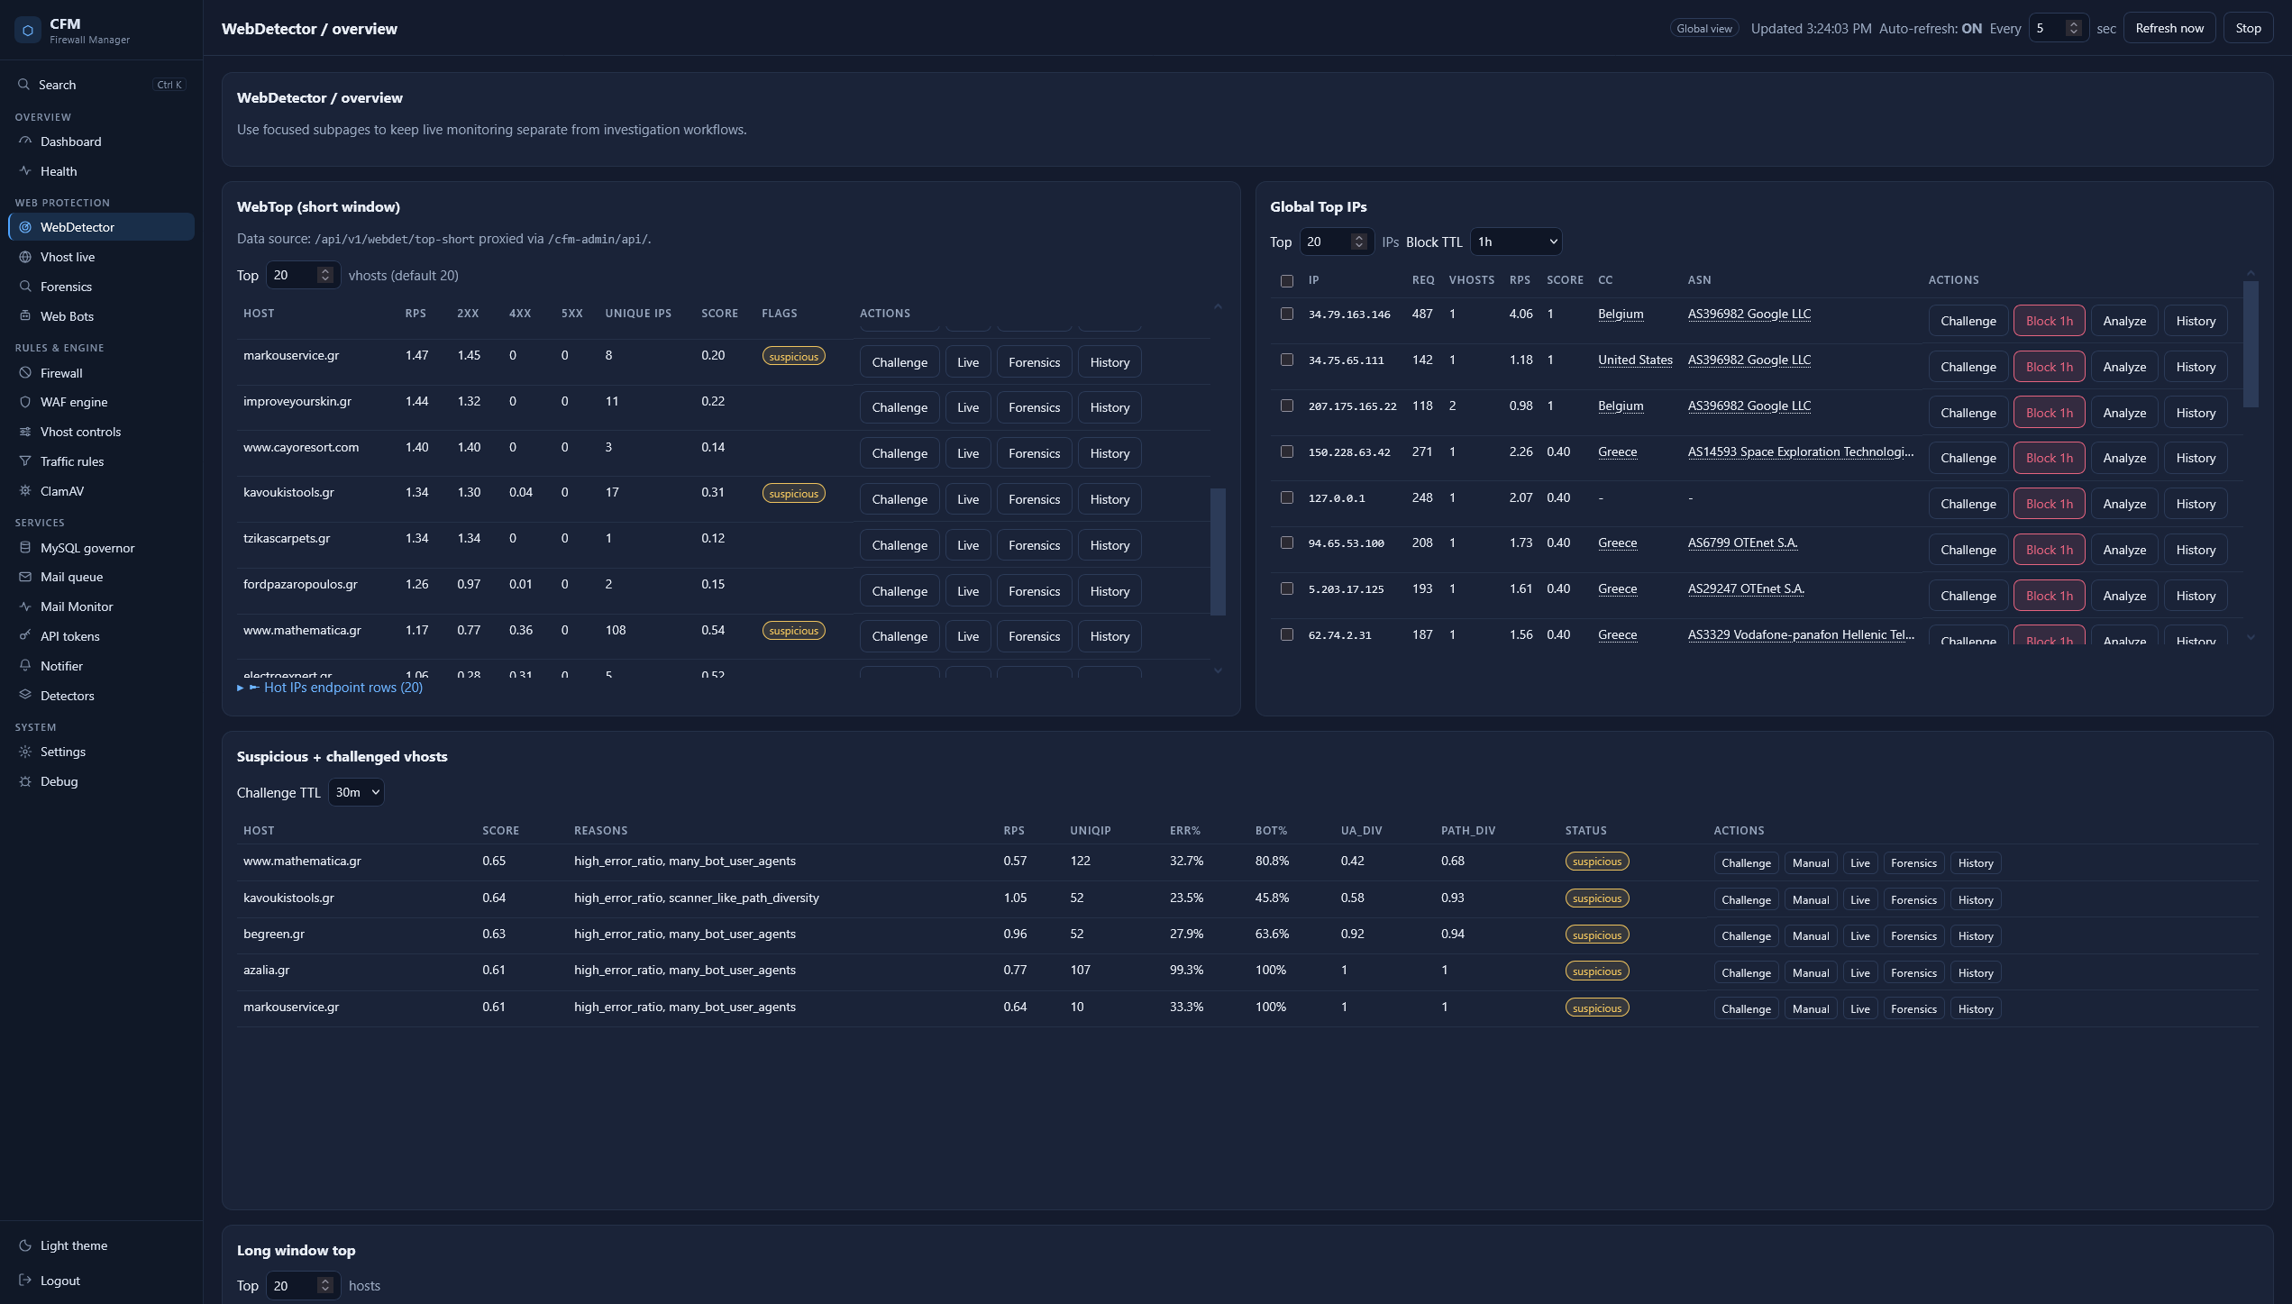Toggle the select-all IPs header checkbox
Image resolution: width=2292 pixels, height=1304 pixels.
click(x=1287, y=281)
